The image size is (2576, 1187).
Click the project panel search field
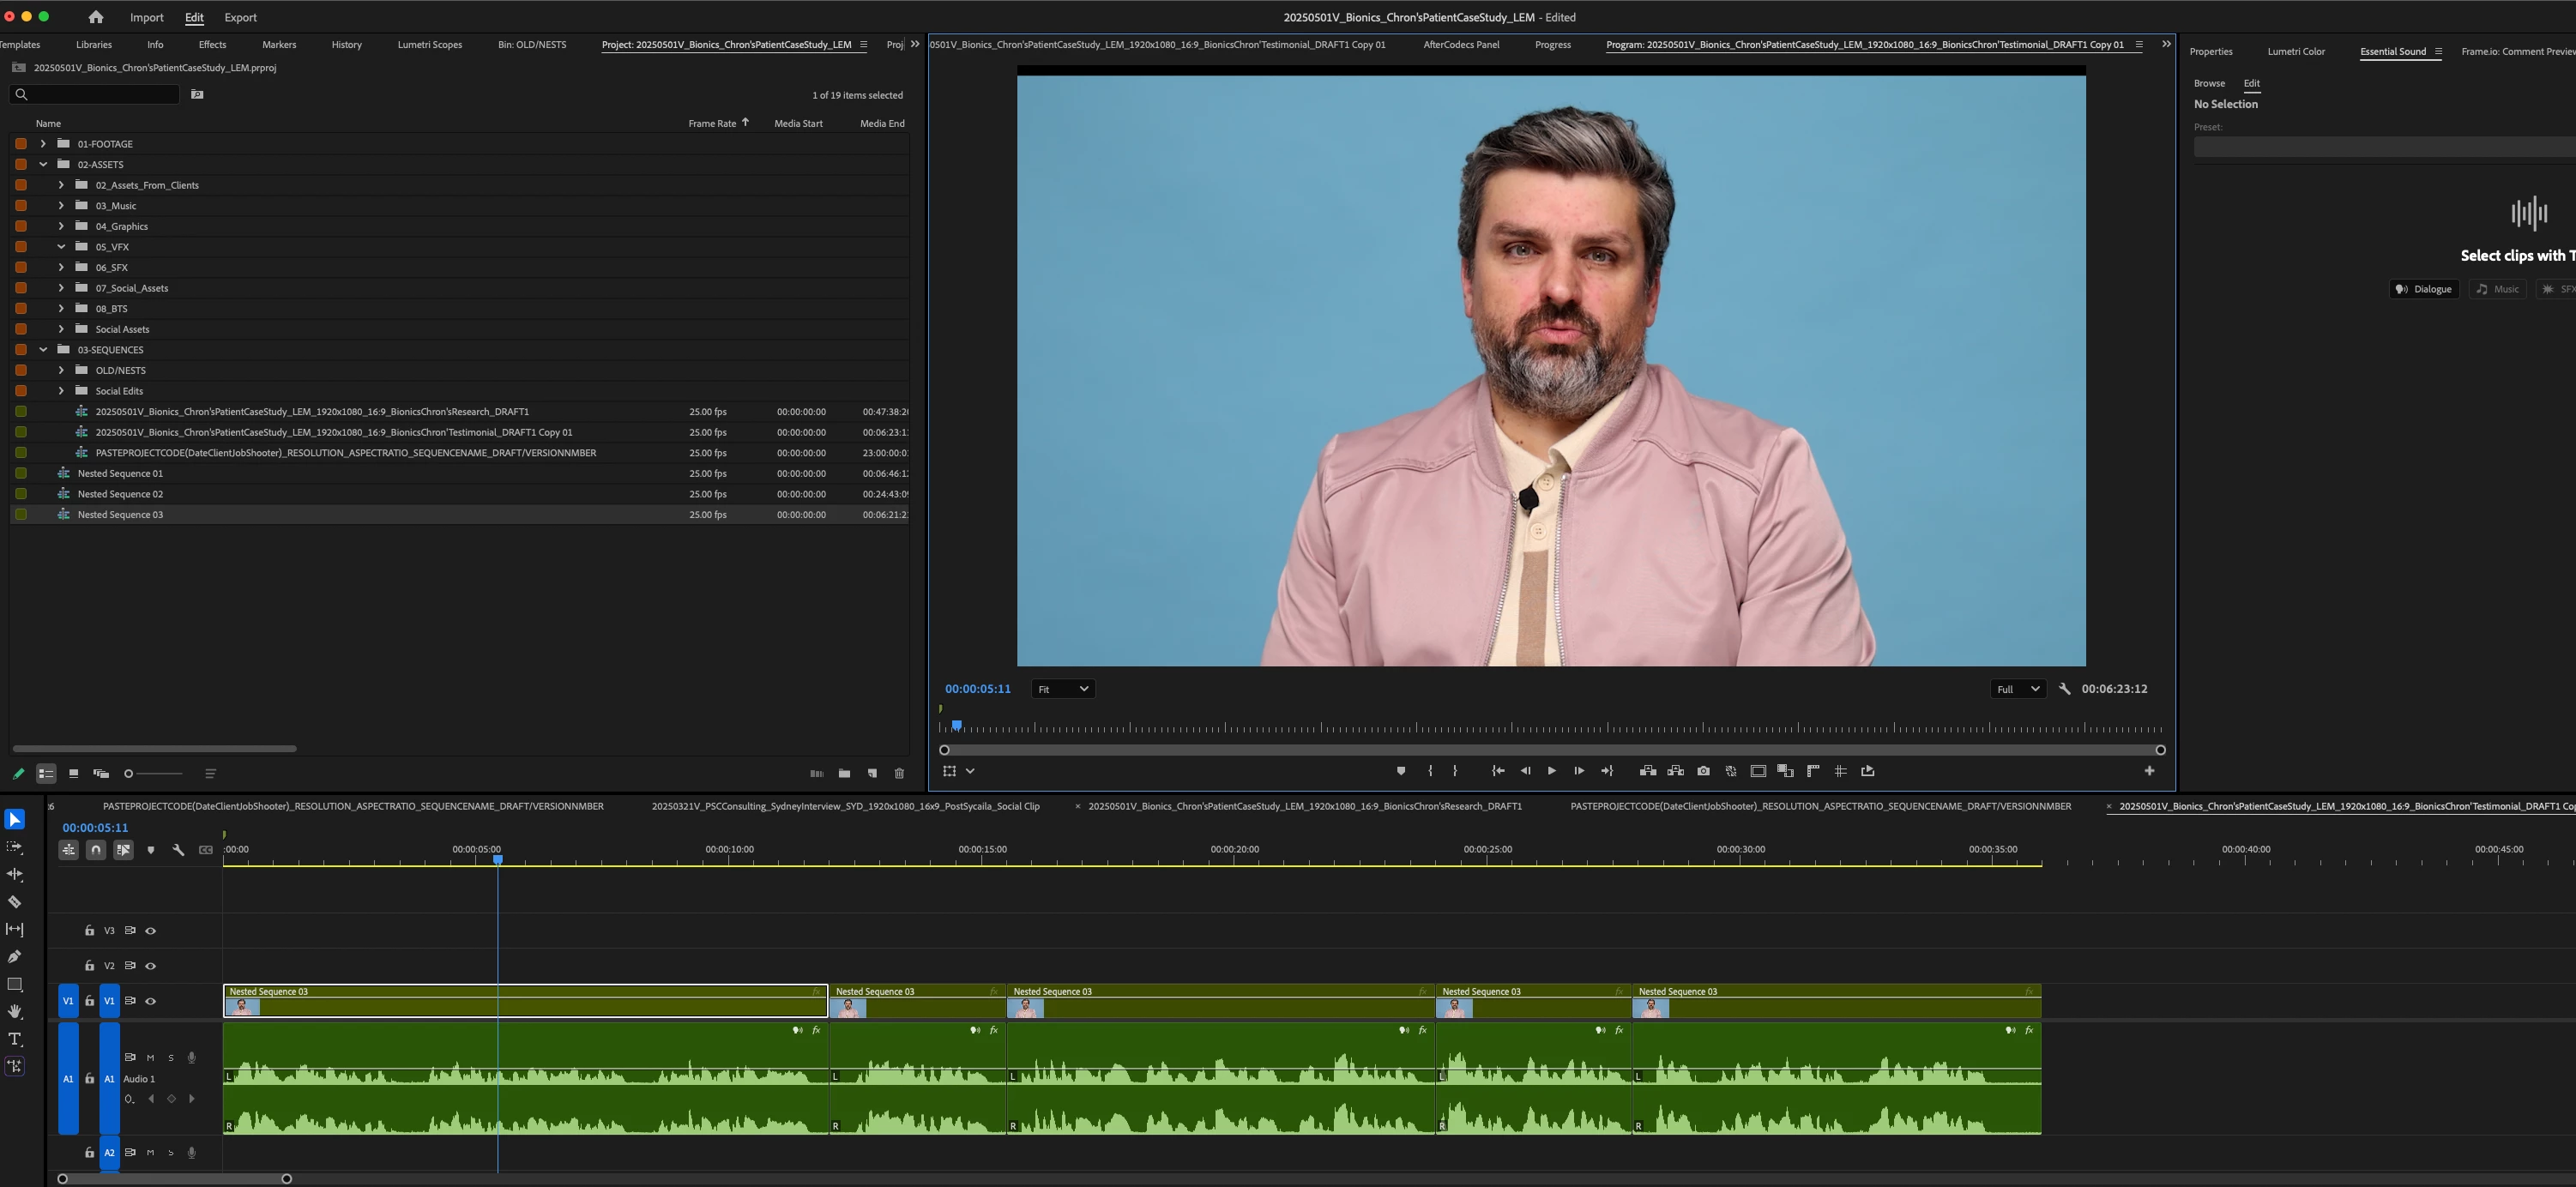click(x=95, y=94)
